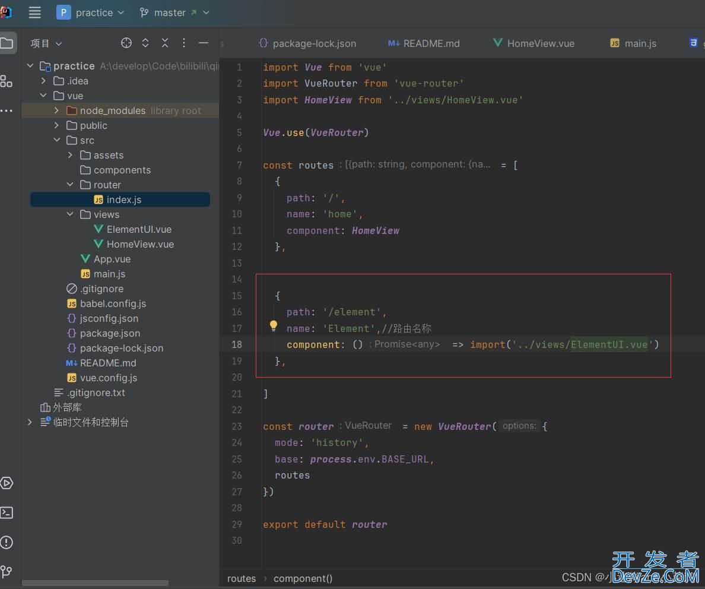Switch to README.md tab
Image resolution: width=705 pixels, height=589 pixels.
pyautogui.click(x=424, y=44)
